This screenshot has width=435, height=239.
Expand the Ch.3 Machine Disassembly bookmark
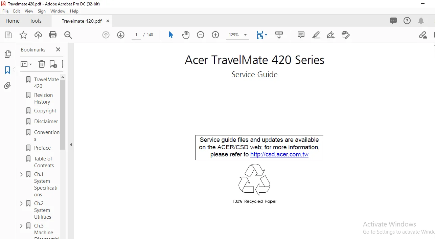pos(21,226)
